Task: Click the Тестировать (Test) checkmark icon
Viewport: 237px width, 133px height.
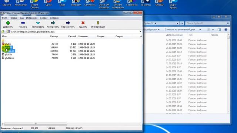Action: pos(38,23)
